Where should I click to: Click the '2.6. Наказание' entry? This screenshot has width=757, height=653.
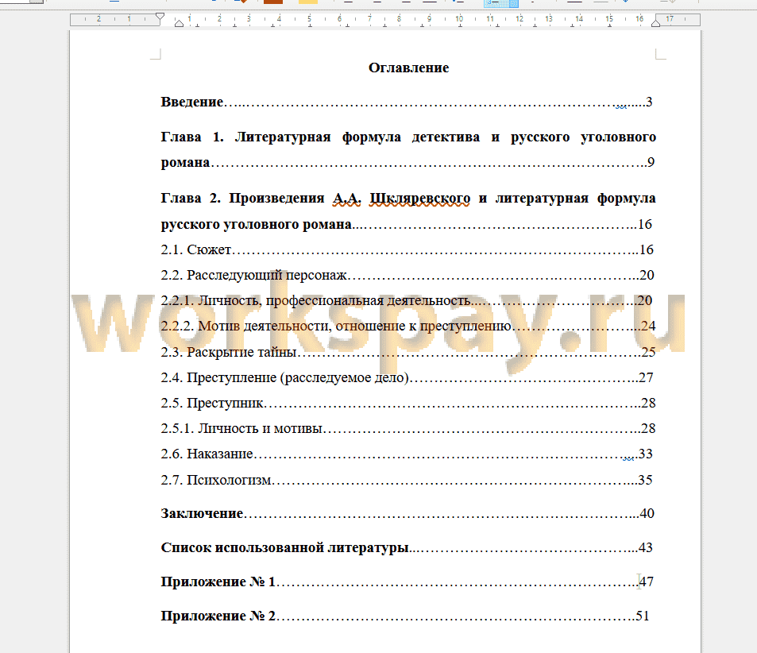[x=407, y=454]
